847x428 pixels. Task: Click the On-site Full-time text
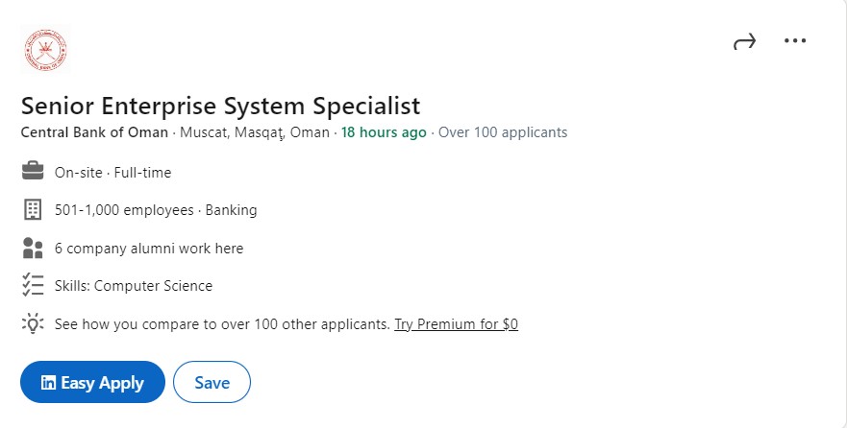tap(112, 173)
